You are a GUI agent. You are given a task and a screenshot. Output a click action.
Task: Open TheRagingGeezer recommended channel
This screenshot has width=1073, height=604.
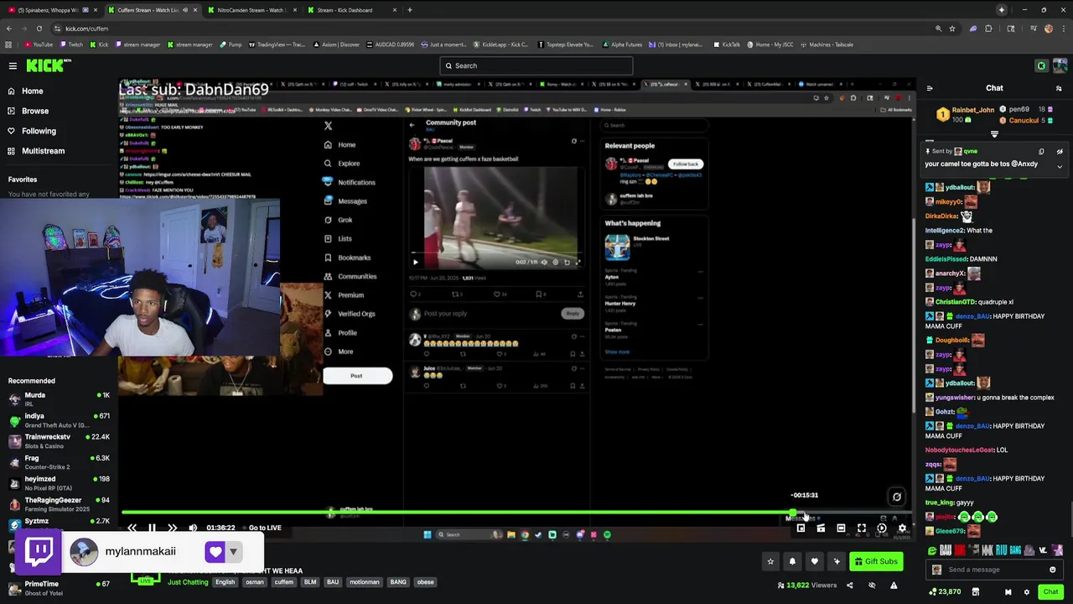pos(59,504)
